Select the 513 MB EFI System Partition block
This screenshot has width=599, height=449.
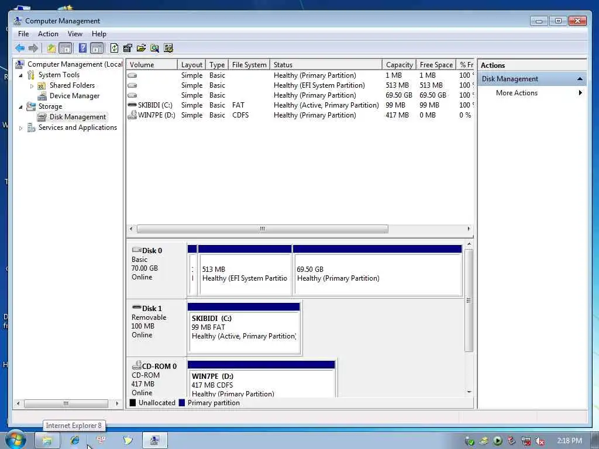point(245,270)
